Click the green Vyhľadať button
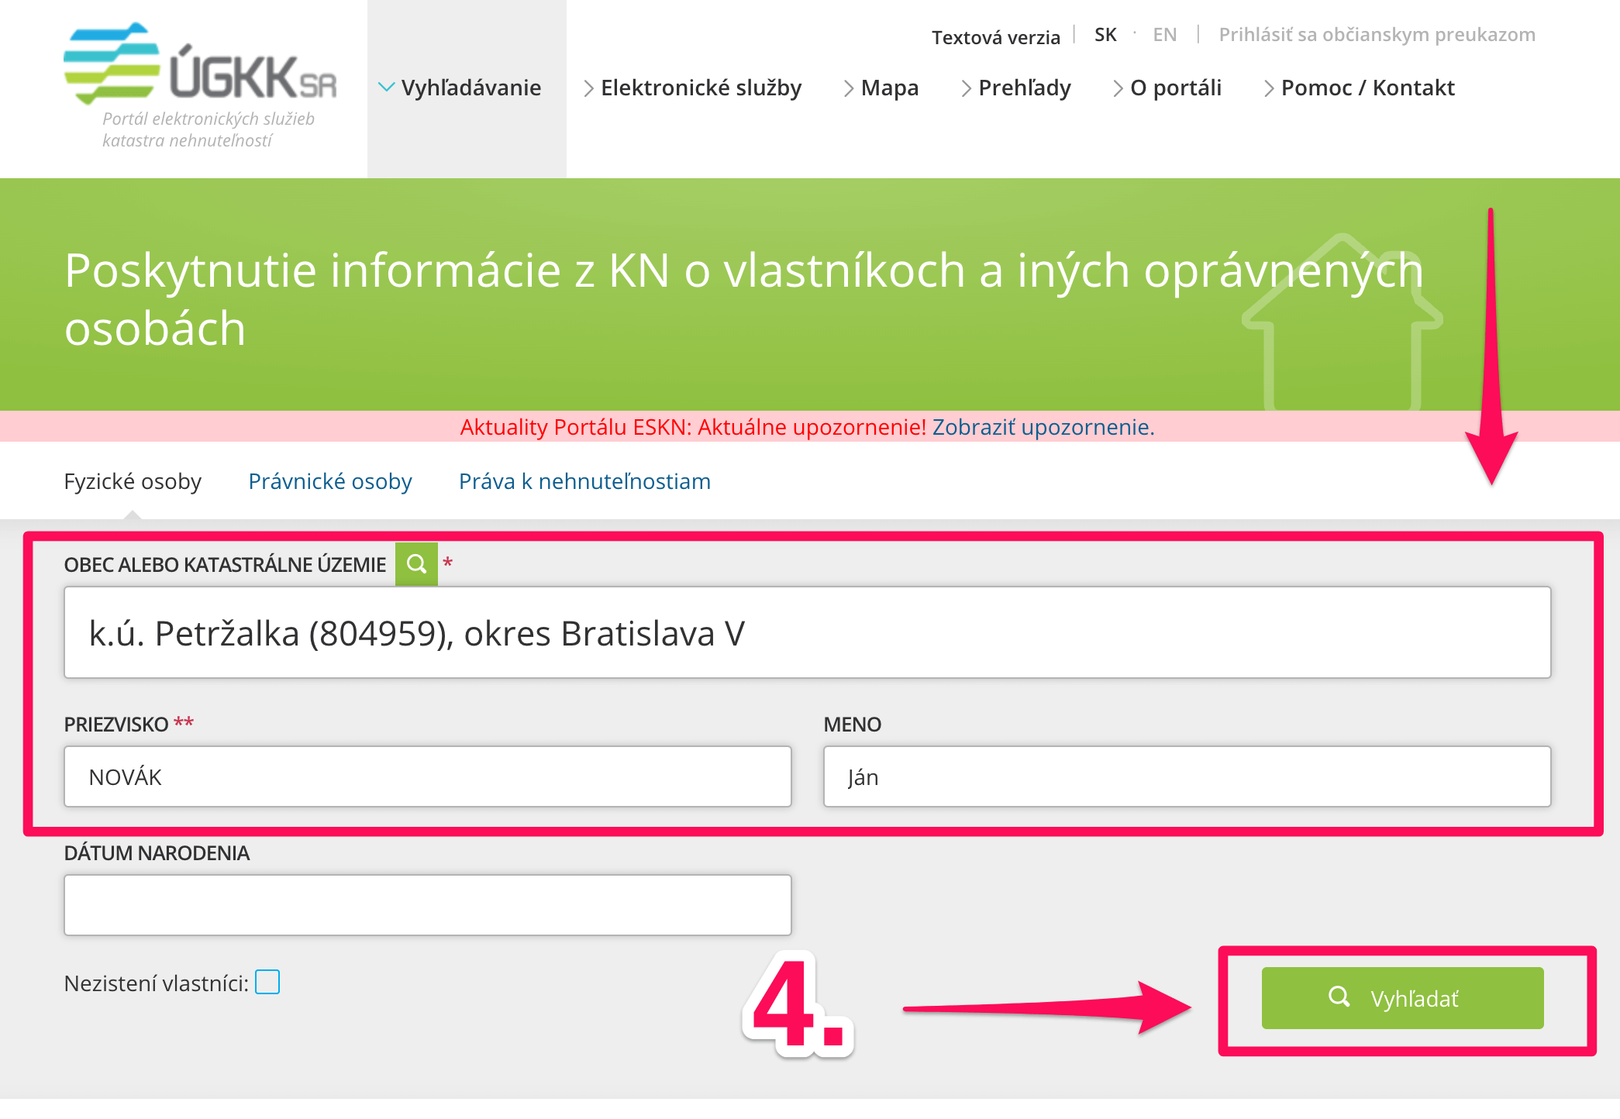Image resolution: width=1620 pixels, height=1119 pixels. [x=1402, y=998]
